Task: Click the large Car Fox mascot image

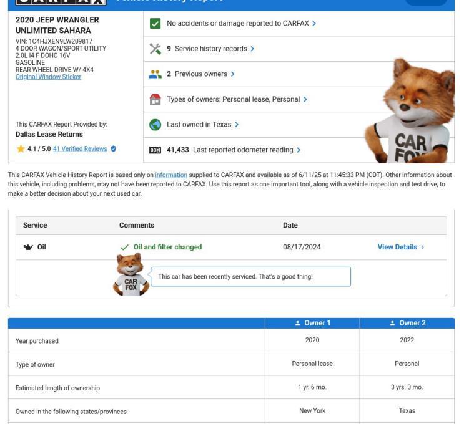Action: click(x=411, y=111)
